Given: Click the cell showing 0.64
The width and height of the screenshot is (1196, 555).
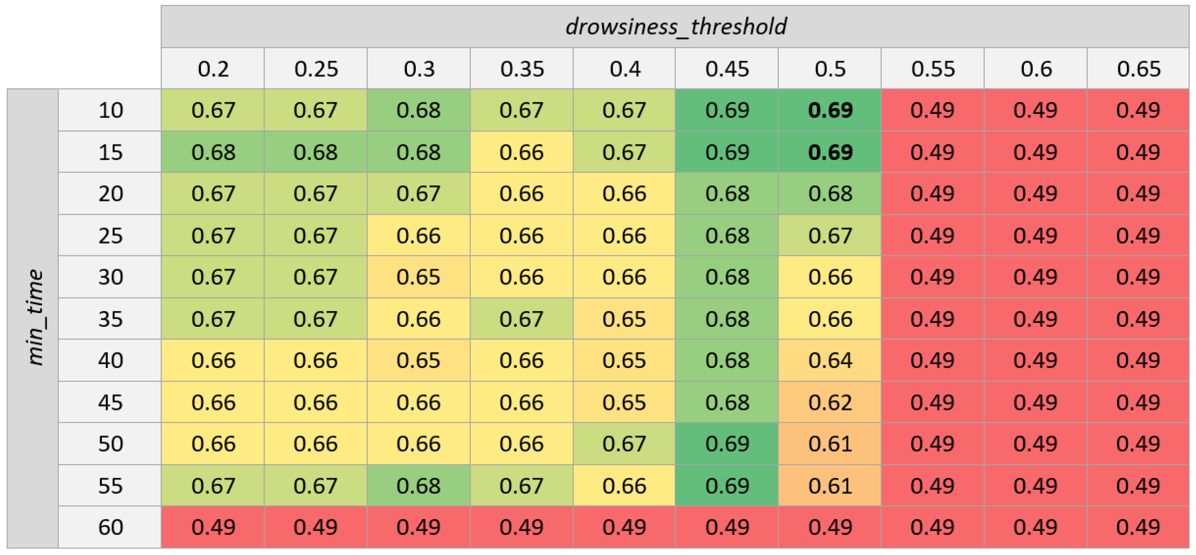Looking at the screenshot, I should (x=830, y=360).
